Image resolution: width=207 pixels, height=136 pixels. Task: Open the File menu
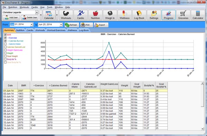[x=4, y=7]
